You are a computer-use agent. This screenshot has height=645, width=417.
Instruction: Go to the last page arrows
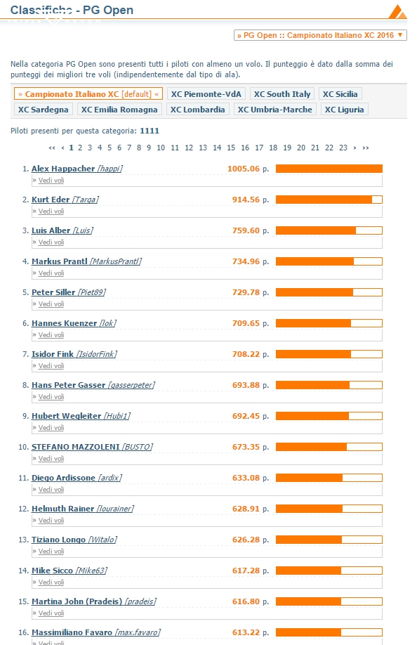(366, 148)
